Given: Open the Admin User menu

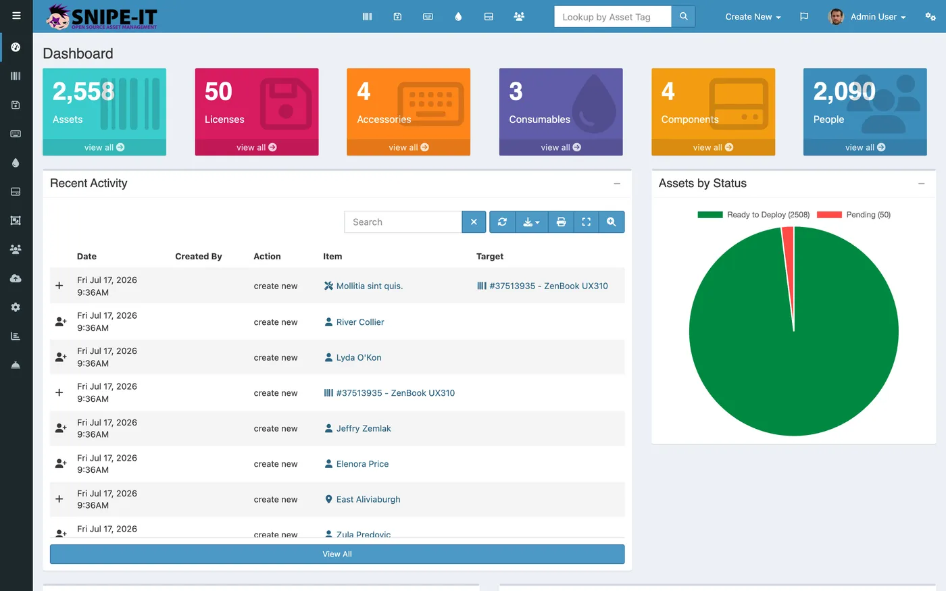Looking at the screenshot, I should (x=868, y=16).
